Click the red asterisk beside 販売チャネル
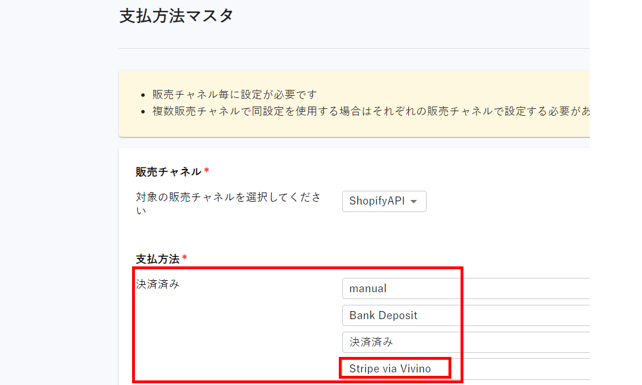 [207, 170]
